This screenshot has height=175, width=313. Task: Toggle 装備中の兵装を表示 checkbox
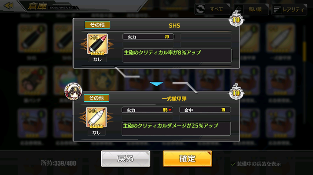(233, 164)
